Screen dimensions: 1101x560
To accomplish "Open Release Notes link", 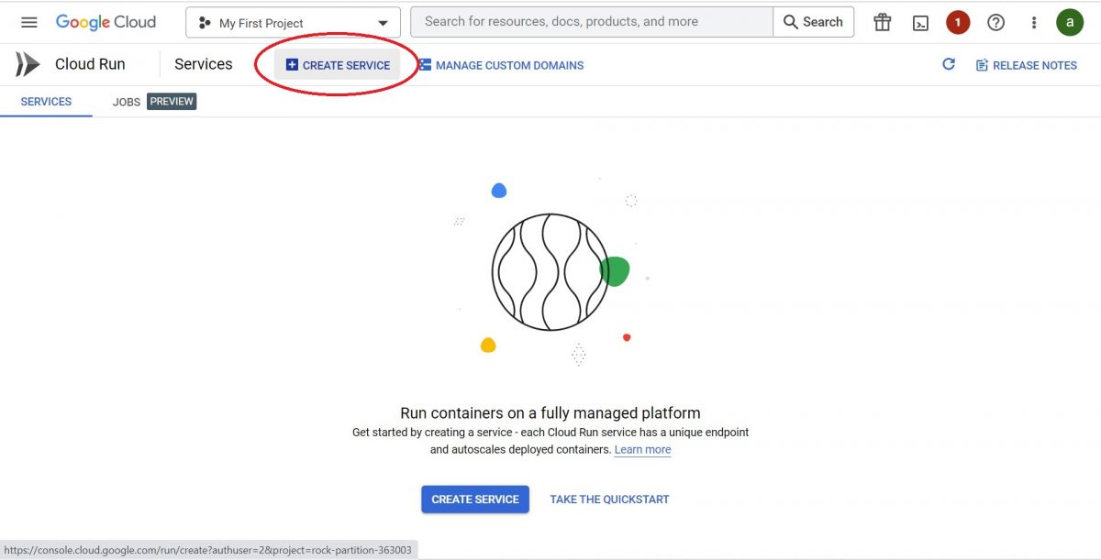I will pyautogui.click(x=1026, y=65).
